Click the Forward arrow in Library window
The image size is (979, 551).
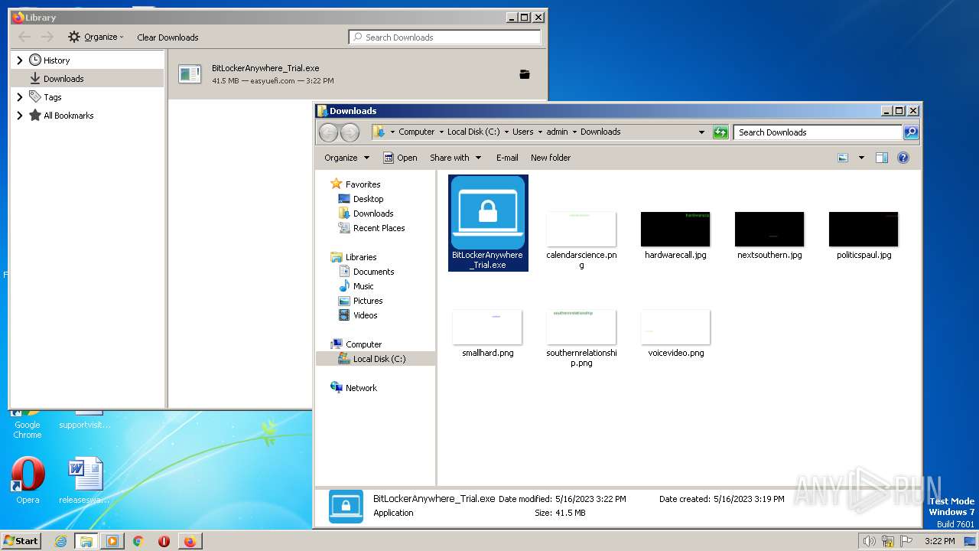click(47, 37)
